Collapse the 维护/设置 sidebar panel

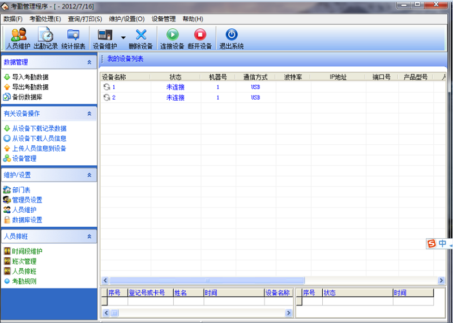[x=89, y=175]
